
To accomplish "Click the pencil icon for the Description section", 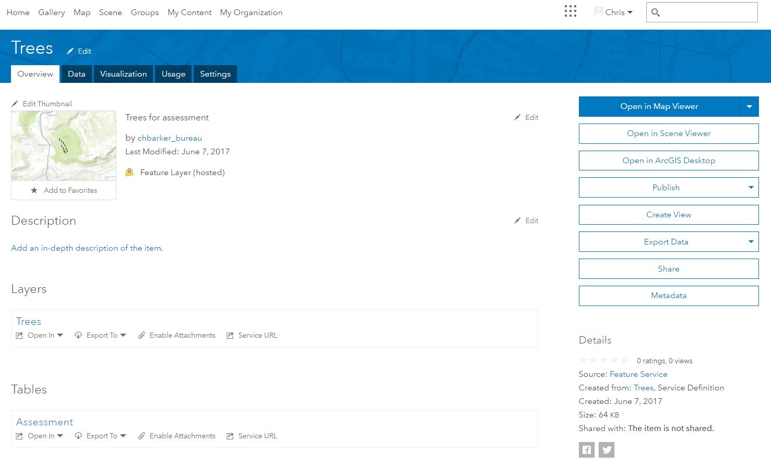I will (517, 220).
